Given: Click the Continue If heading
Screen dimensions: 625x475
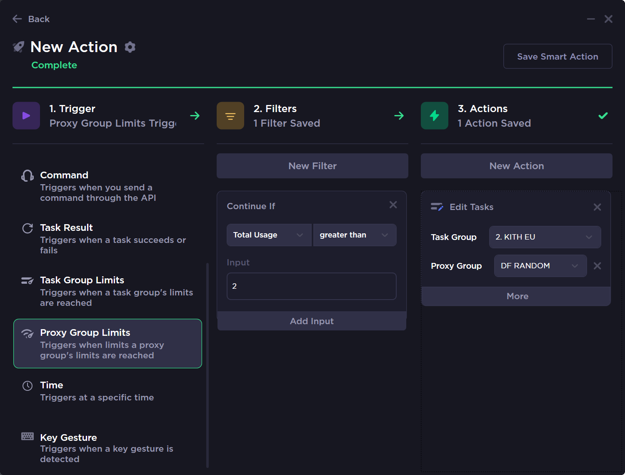Looking at the screenshot, I should [251, 206].
